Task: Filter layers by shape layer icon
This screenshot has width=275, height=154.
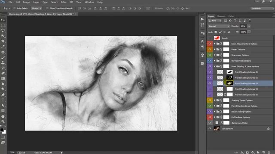Action: 240,21
